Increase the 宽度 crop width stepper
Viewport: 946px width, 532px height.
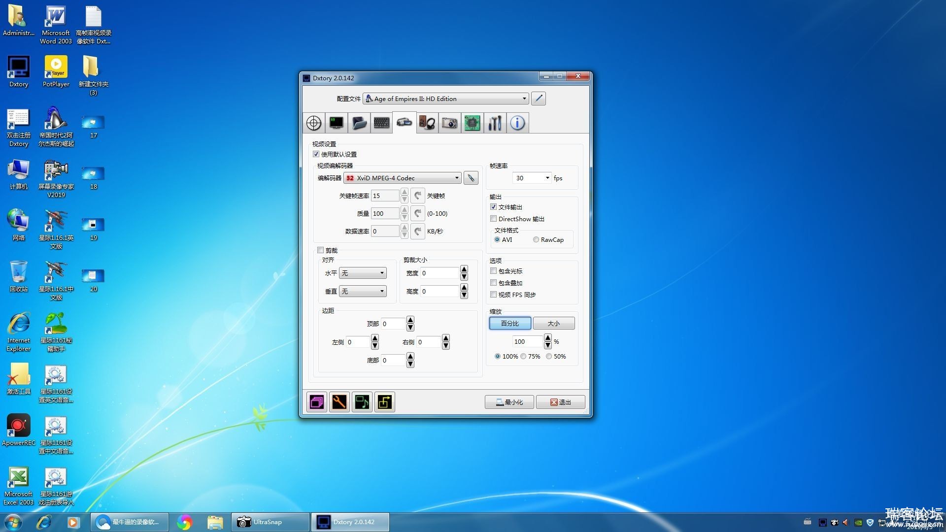click(464, 269)
